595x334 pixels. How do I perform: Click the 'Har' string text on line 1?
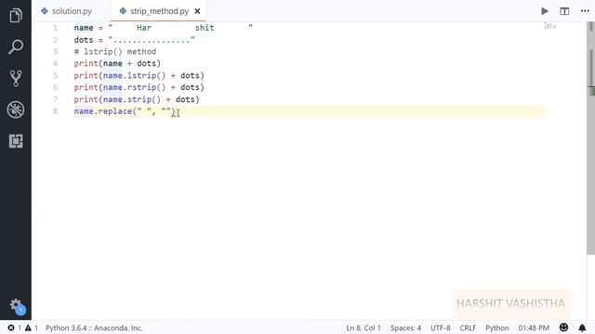(144, 28)
